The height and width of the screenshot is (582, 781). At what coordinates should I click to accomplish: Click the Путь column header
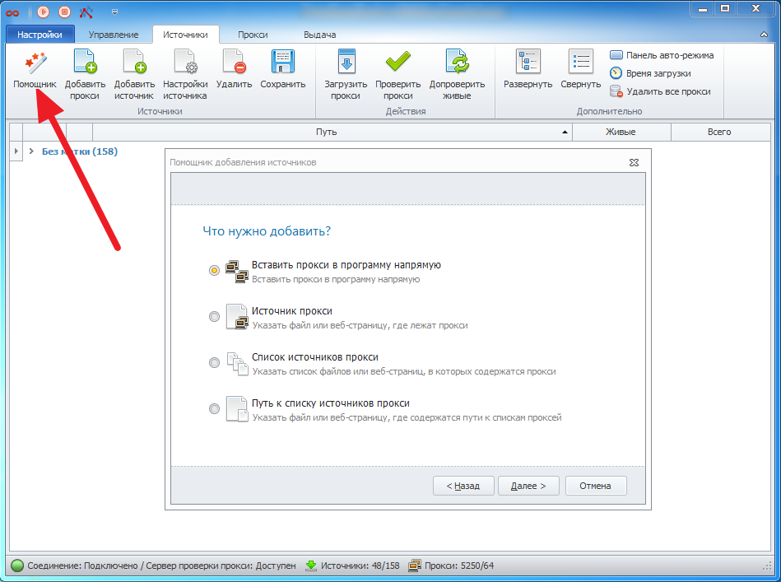point(327,133)
